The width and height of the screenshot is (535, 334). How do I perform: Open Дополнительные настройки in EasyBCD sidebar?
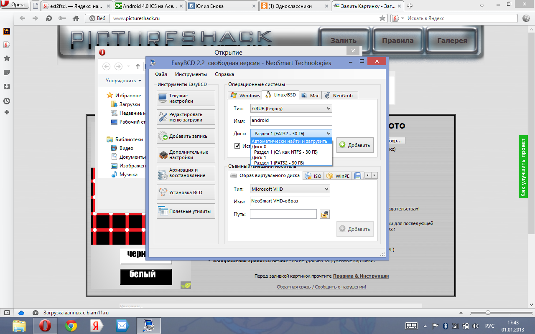tap(186, 155)
